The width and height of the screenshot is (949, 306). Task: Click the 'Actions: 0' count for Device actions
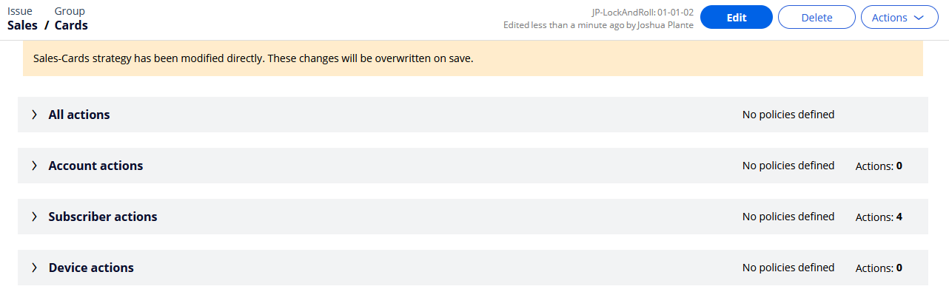[879, 268]
